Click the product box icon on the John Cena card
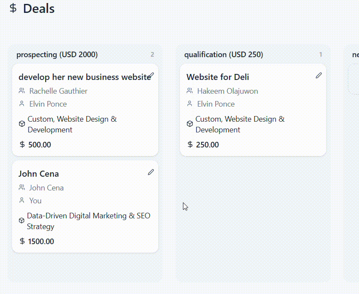Image resolution: width=359 pixels, height=294 pixels. tap(22, 220)
